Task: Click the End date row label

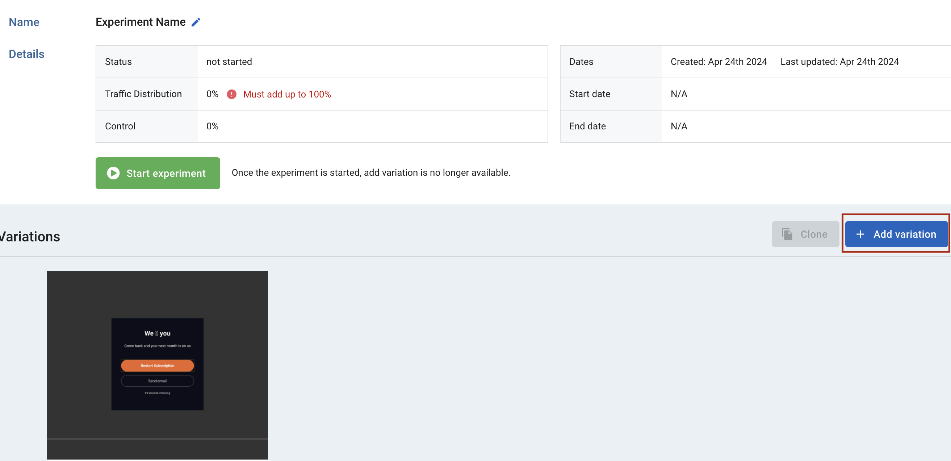Action: coord(587,126)
